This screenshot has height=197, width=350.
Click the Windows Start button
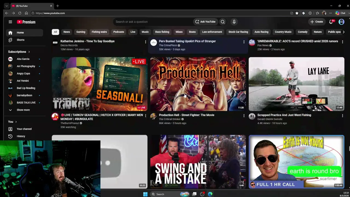[145, 194]
